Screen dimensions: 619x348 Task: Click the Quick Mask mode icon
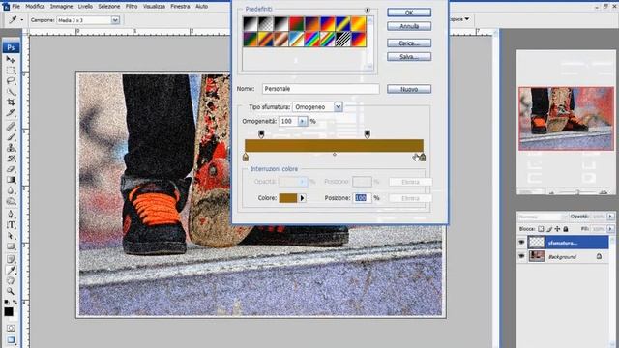pyautogui.click(x=11, y=328)
